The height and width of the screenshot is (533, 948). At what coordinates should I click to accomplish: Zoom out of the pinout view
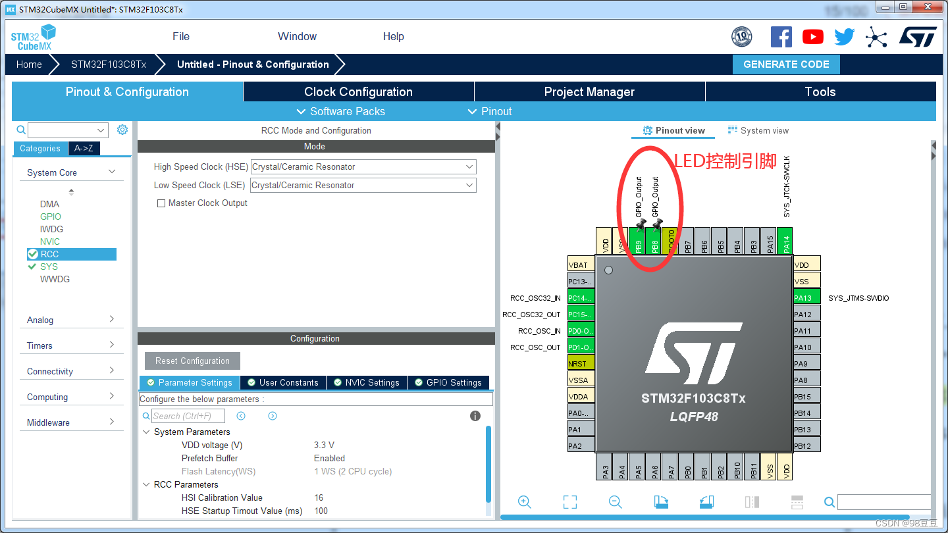click(616, 502)
